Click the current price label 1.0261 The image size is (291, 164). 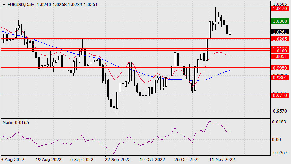point(280,32)
